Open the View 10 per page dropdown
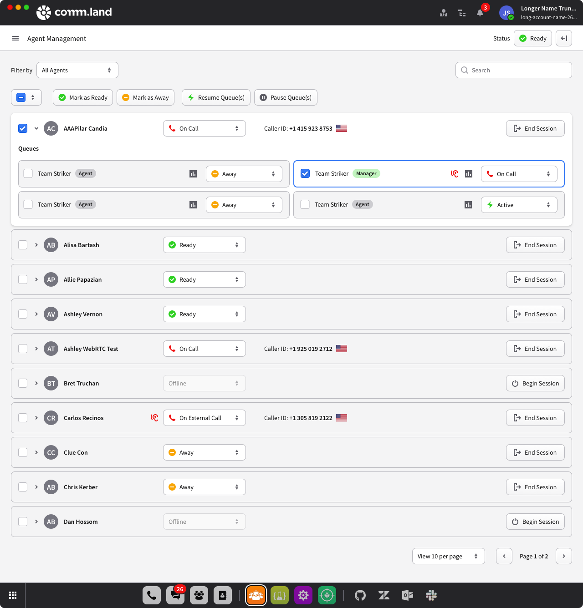The height and width of the screenshot is (608, 583). (449, 556)
